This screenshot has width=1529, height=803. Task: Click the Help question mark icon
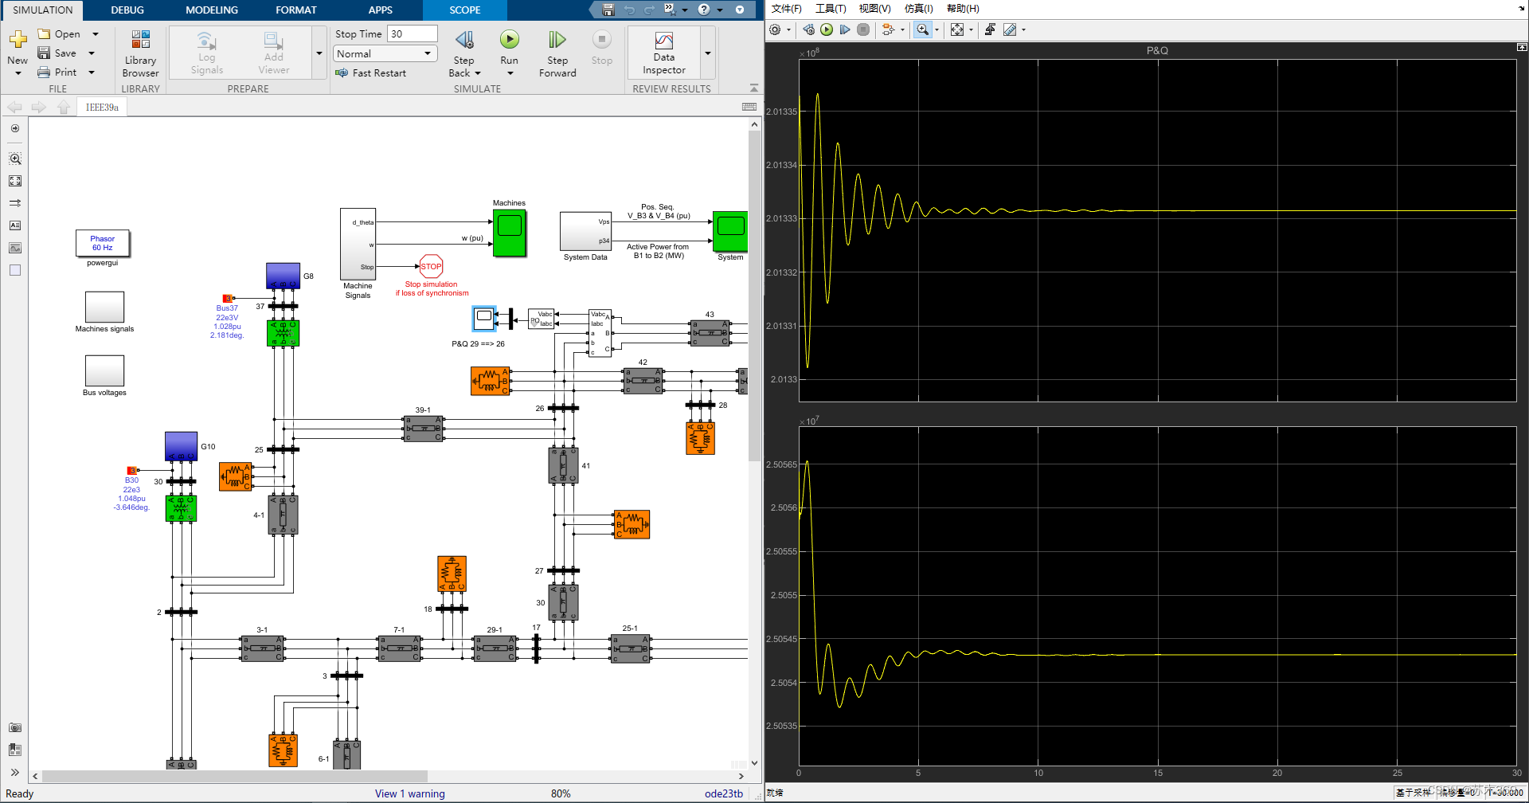[x=704, y=10]
